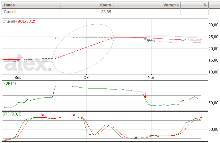Click the Nov month axis label

tap(151, 78)
